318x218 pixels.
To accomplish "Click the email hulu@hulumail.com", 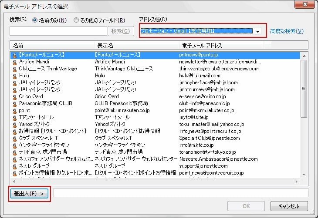I will (x=200, y=76).
